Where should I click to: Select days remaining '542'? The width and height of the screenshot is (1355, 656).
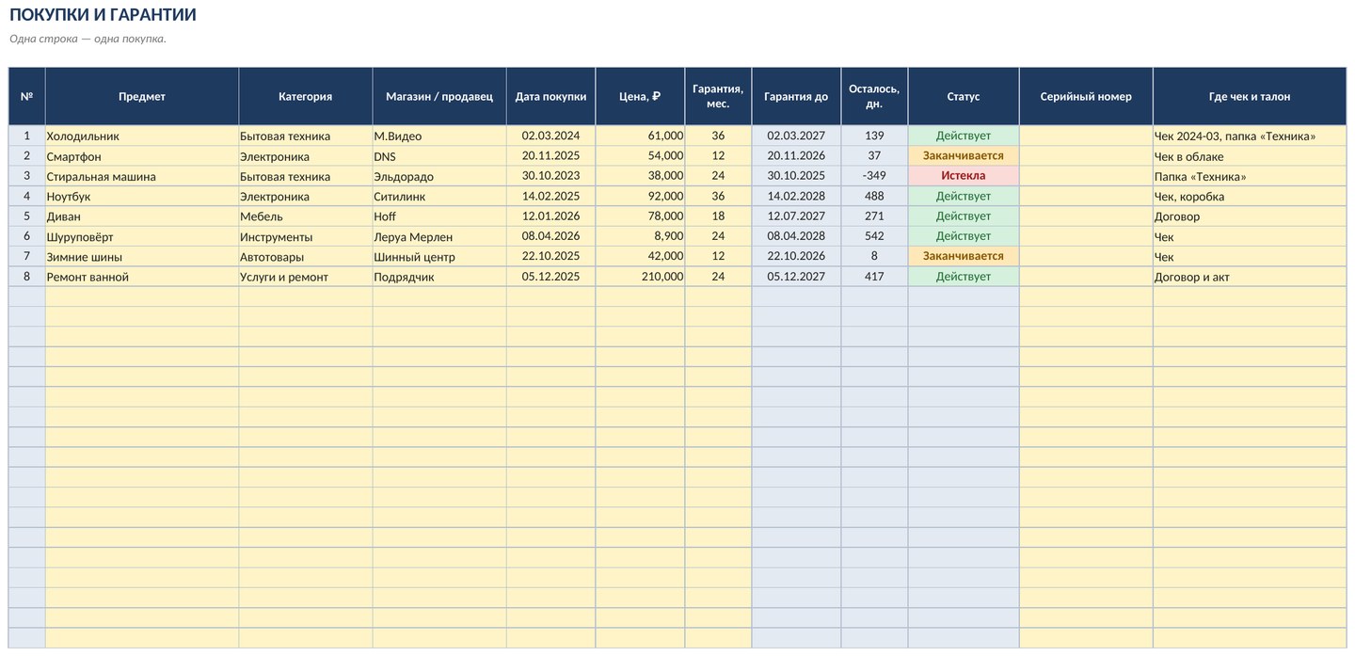coord(874,236)
